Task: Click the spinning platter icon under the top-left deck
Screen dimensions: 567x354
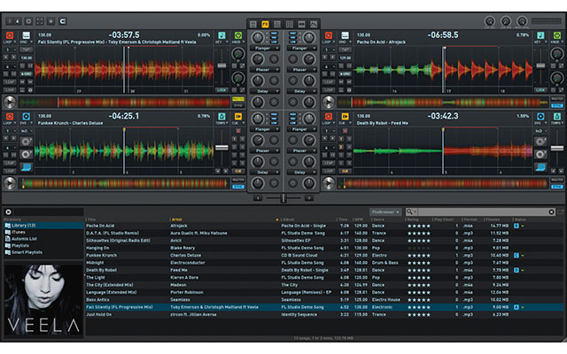Action: pyautogui.click(x=9, y=103)
